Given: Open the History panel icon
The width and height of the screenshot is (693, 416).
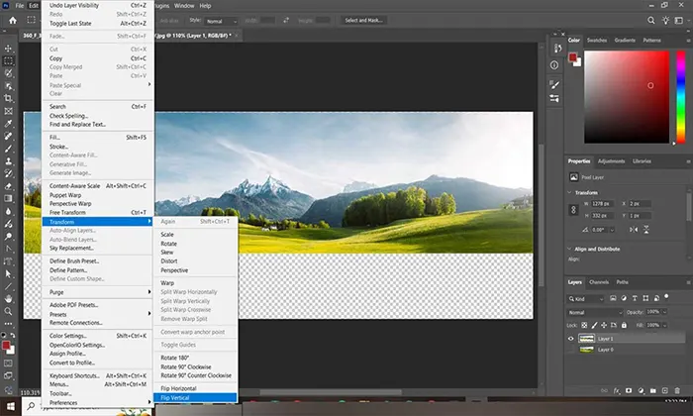Looking at the screenshot, I should (x=555, y=49).
